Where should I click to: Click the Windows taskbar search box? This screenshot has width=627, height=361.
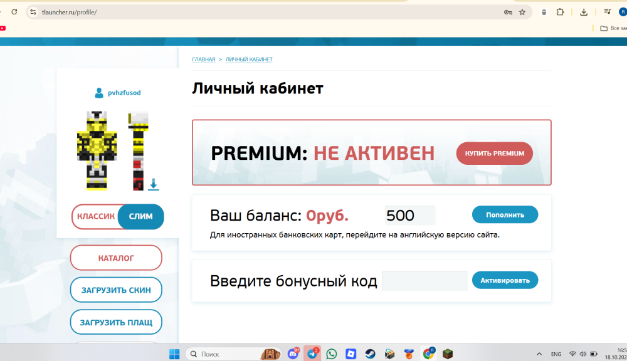[234, 354]
